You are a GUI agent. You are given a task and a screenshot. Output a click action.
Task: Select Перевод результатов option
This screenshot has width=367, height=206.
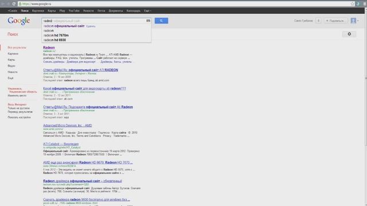[x=20, y=112]
